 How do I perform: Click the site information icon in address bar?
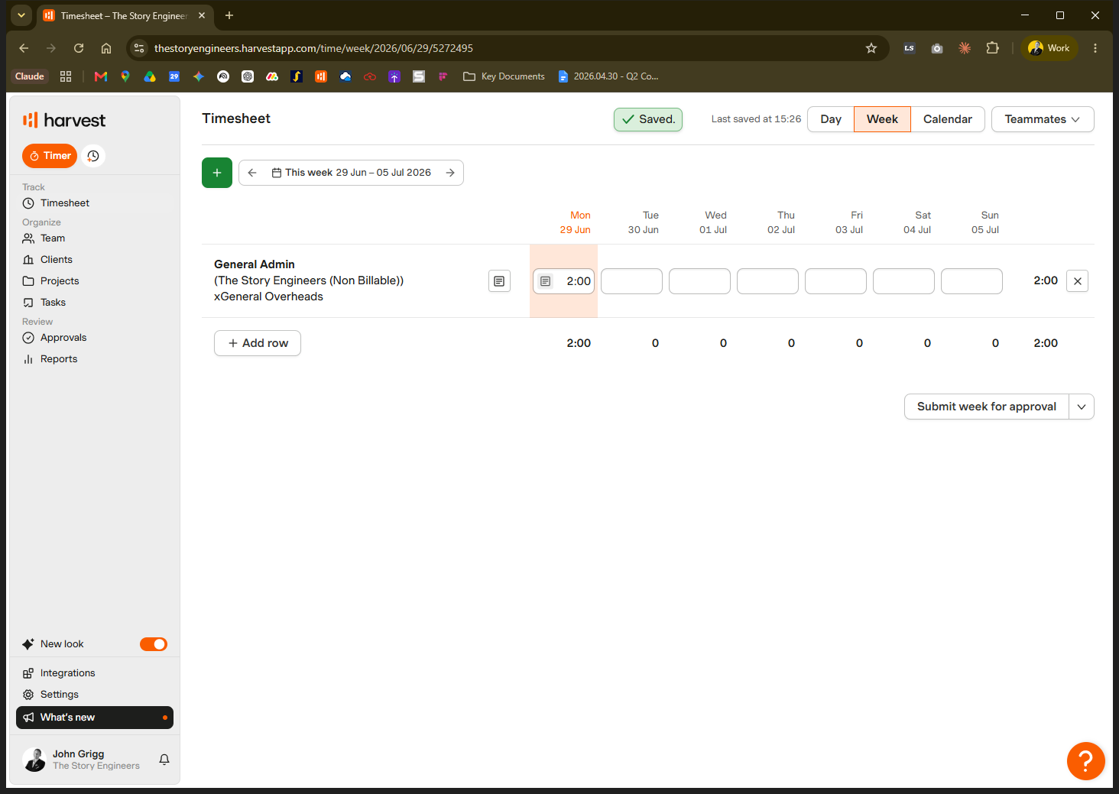point(139,48)
